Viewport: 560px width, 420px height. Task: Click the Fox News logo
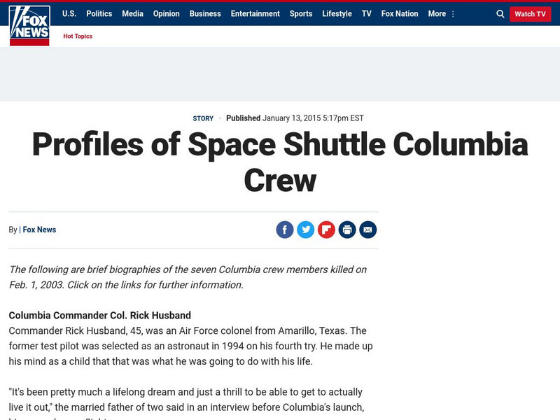29,25
